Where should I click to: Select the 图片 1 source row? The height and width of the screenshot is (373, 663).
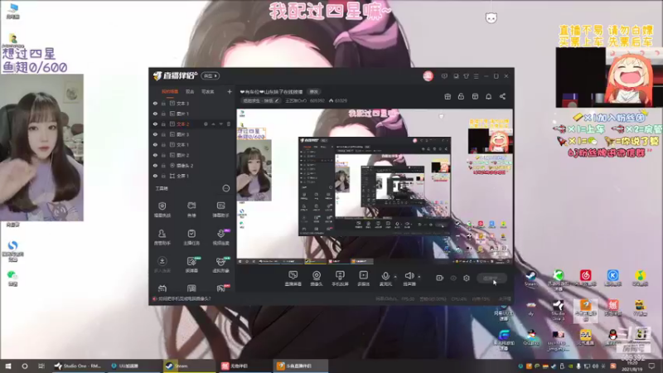(192, 114)
